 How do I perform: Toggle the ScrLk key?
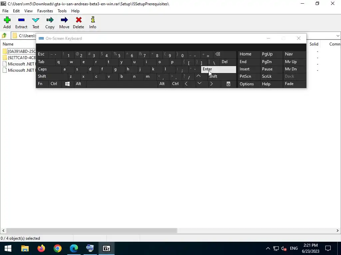(271, 76)
